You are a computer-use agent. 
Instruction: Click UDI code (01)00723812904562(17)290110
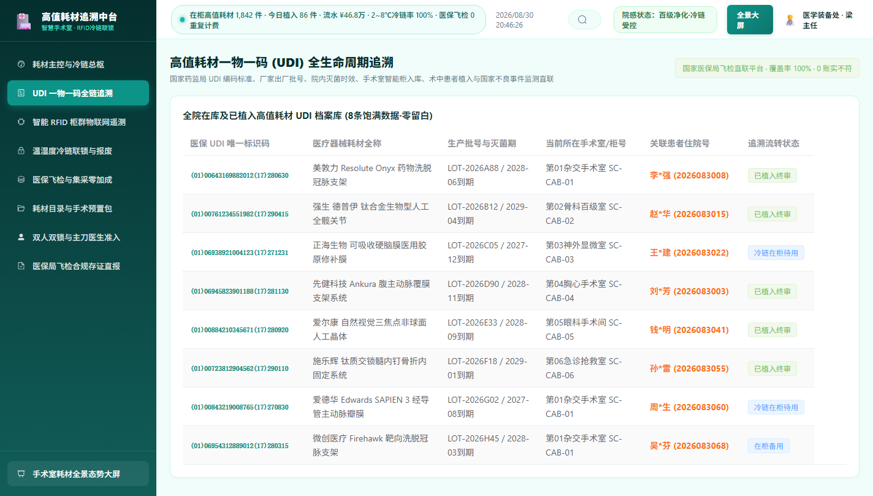[x=240, y=368]
